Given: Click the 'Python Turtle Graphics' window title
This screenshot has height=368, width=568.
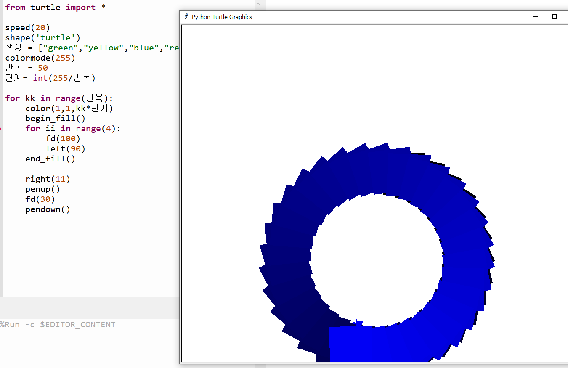Looking at the screenshot, I should pos(222,17).
